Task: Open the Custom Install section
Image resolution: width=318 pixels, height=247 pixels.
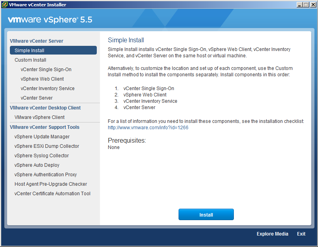Action: point(30,60)
